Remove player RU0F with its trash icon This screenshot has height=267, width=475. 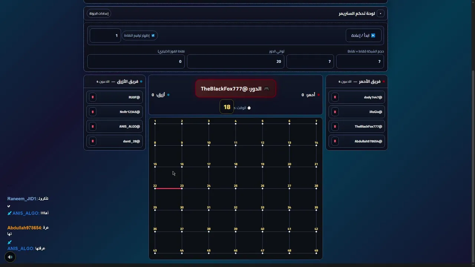(x=93, y=97)
